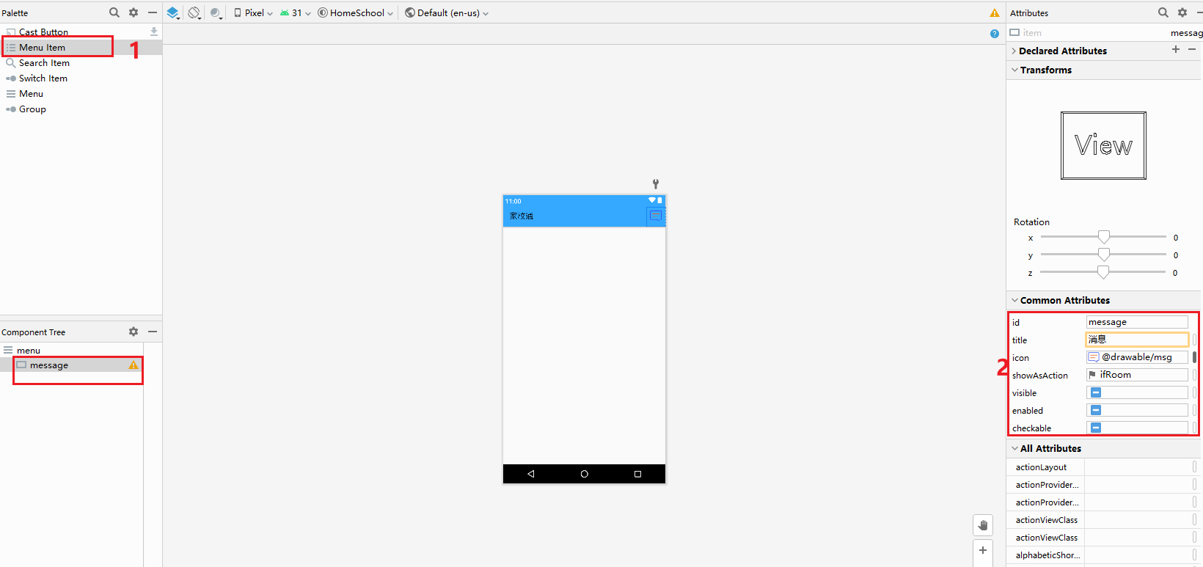Minimize the Component Tree panel
The height and width of the screenshot is (567, 1203).
153,332
